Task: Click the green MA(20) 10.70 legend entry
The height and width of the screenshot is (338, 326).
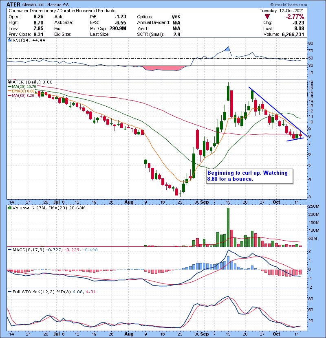Action: coord(22,87)
